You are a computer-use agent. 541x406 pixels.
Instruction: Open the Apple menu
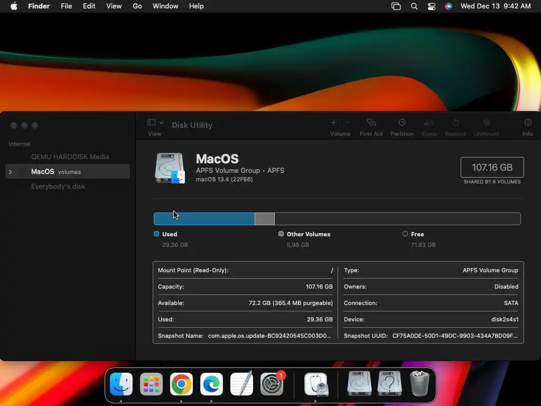(x=14, y=6)
